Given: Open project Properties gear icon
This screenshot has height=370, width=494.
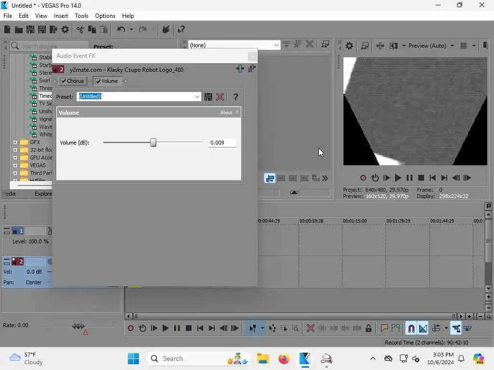Looking at the screenshot, I should [65, 29].
